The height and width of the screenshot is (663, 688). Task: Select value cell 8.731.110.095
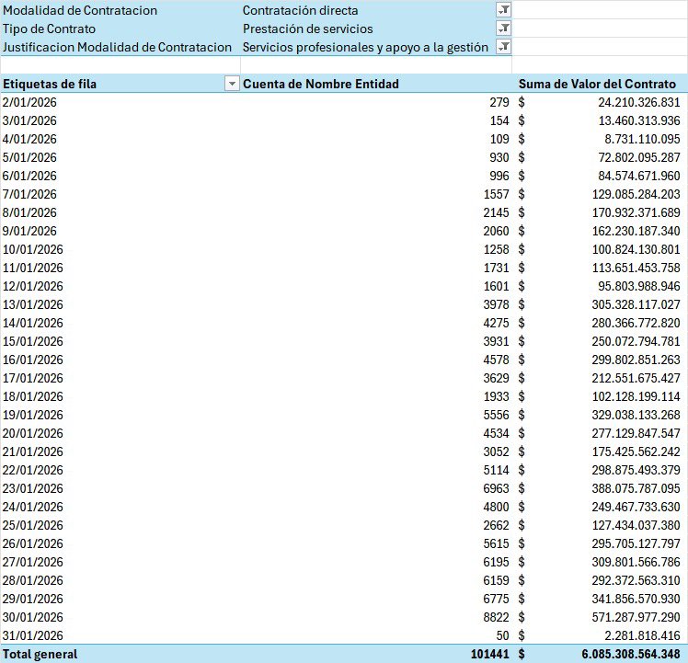click(642, 139)
